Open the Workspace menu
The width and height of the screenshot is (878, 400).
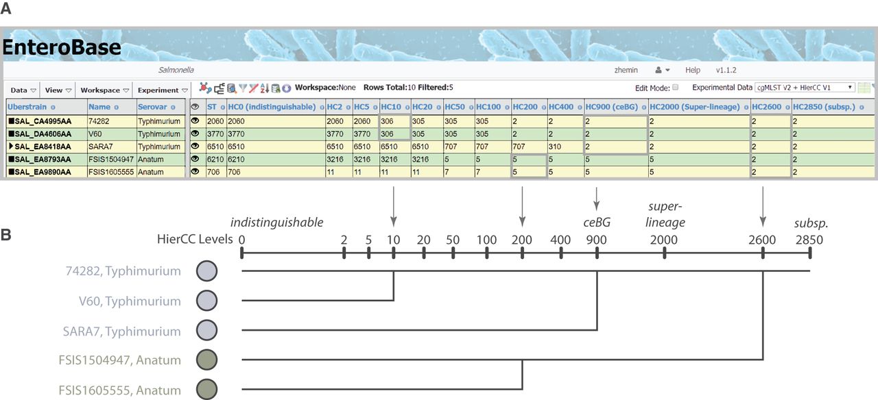click(x=104, y=90)
